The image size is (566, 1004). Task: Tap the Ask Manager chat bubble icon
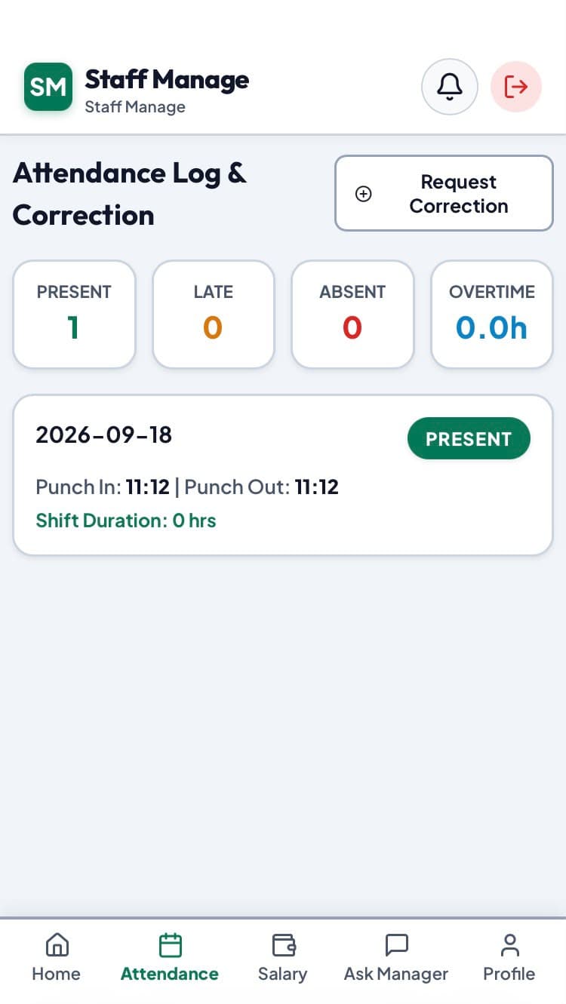(x=396, y=945)
